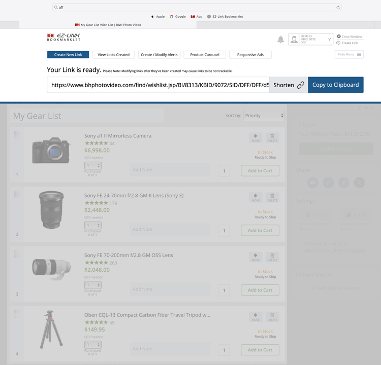This screenshot has height=365, width=381.
Task: Click the Print icon on gear list
Action: [x=360, y=107]
